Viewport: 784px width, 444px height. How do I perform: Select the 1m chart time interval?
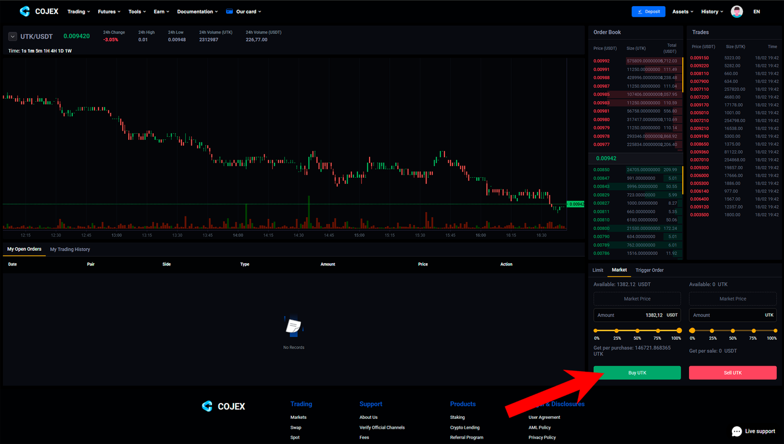[x=31, y=51]
